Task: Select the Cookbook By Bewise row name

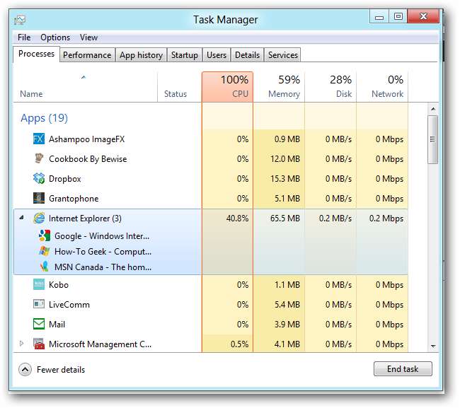Action: pos(88,159)
